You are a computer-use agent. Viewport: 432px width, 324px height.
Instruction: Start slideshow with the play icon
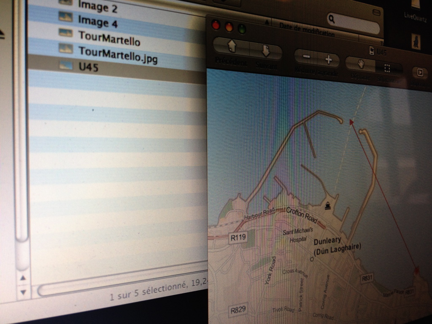click(x=420, y=73)
